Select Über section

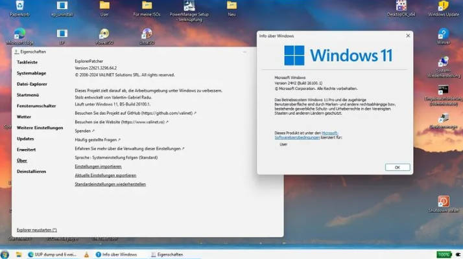(x=22, y=161)
